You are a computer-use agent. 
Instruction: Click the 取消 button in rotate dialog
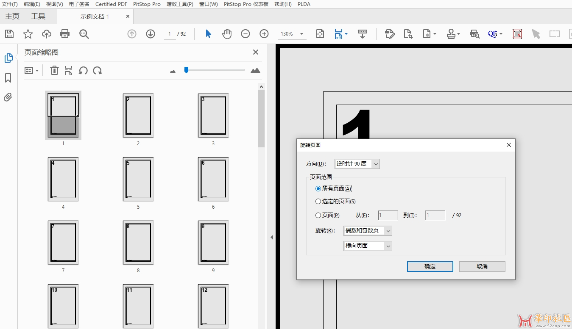click(x=482, y=266)
